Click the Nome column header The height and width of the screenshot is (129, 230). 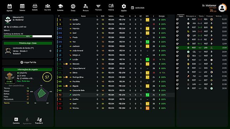(83, 16)
